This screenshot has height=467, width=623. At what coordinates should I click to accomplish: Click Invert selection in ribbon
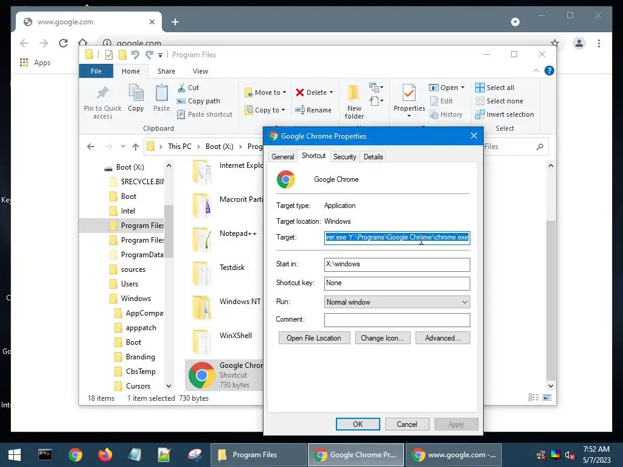pos(504,114)
